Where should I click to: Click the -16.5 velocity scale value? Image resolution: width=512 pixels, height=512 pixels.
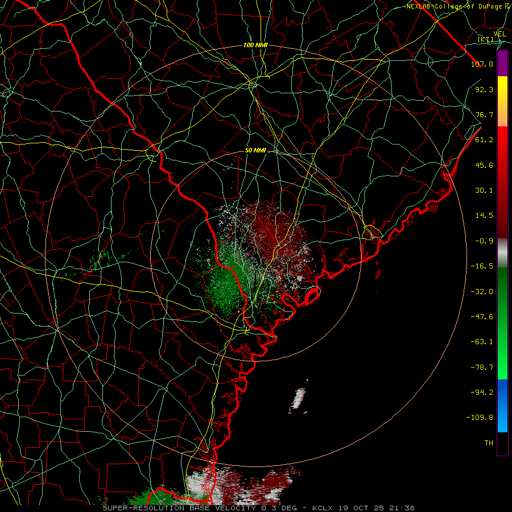[482, 266]
